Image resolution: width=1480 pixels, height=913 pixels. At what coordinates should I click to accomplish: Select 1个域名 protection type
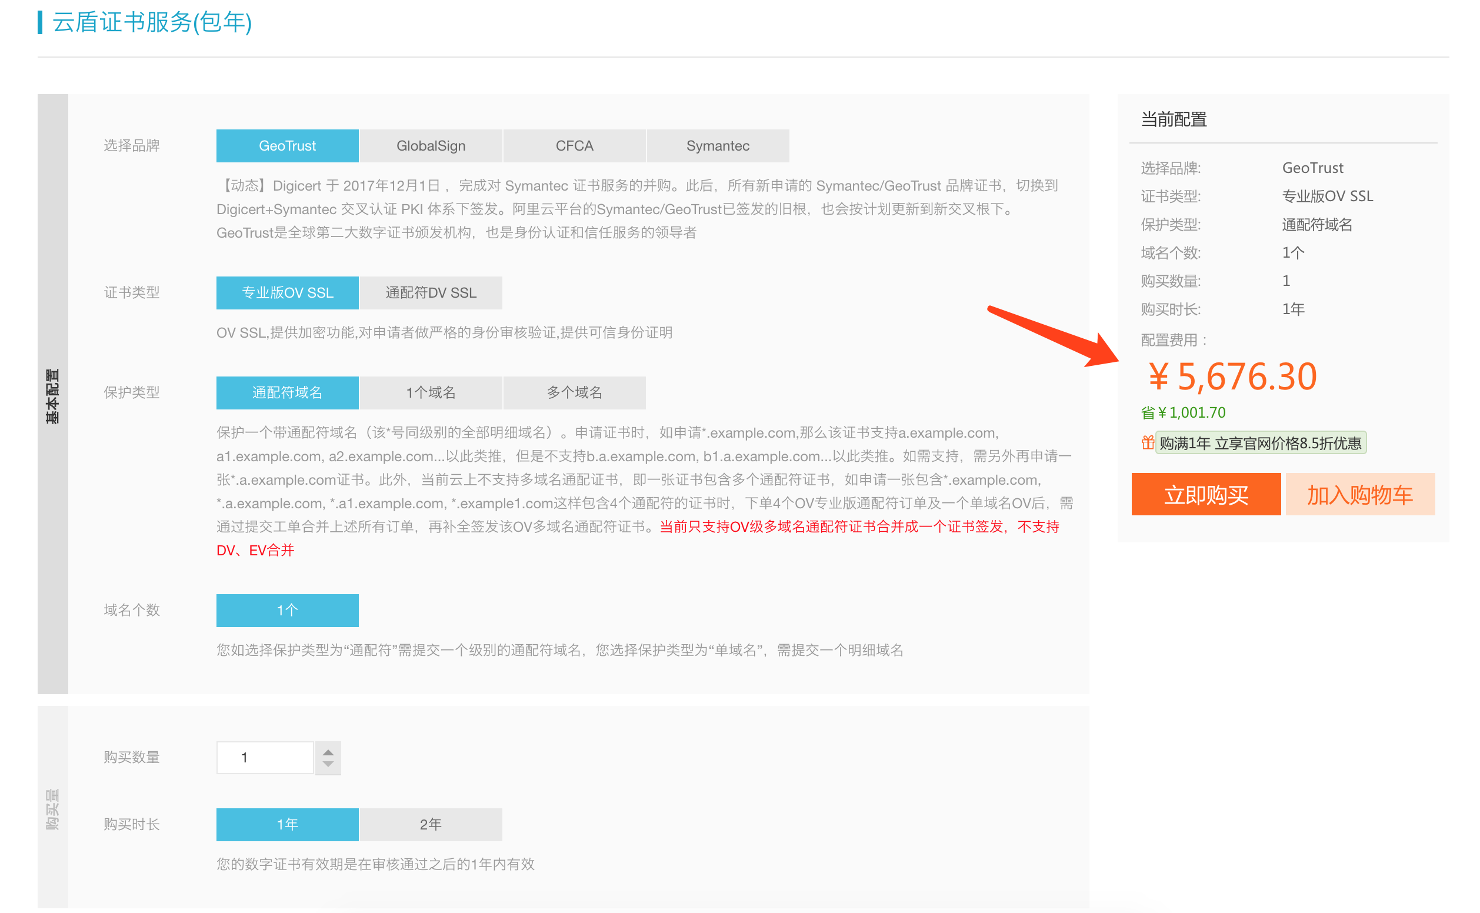(431, 392)
